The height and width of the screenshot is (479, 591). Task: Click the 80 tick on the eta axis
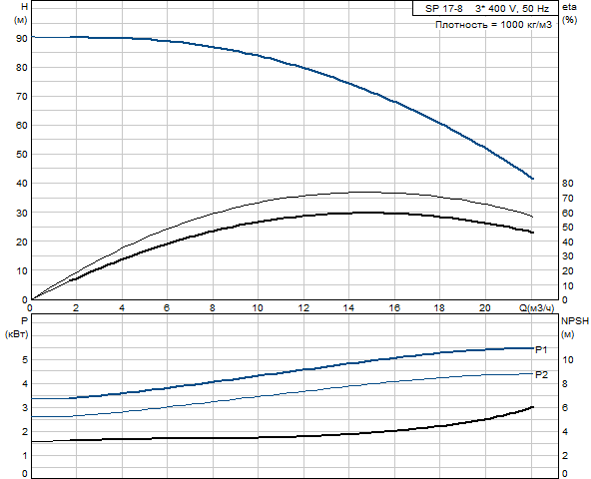pos(567,184)
